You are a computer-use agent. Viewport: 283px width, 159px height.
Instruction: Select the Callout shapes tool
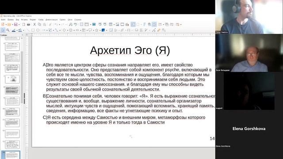[90, 30]
